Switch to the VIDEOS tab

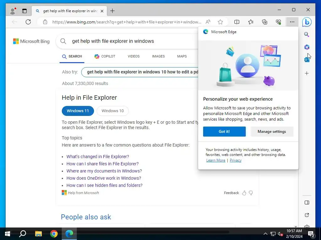pyautogui.click(x=134, y=56)
